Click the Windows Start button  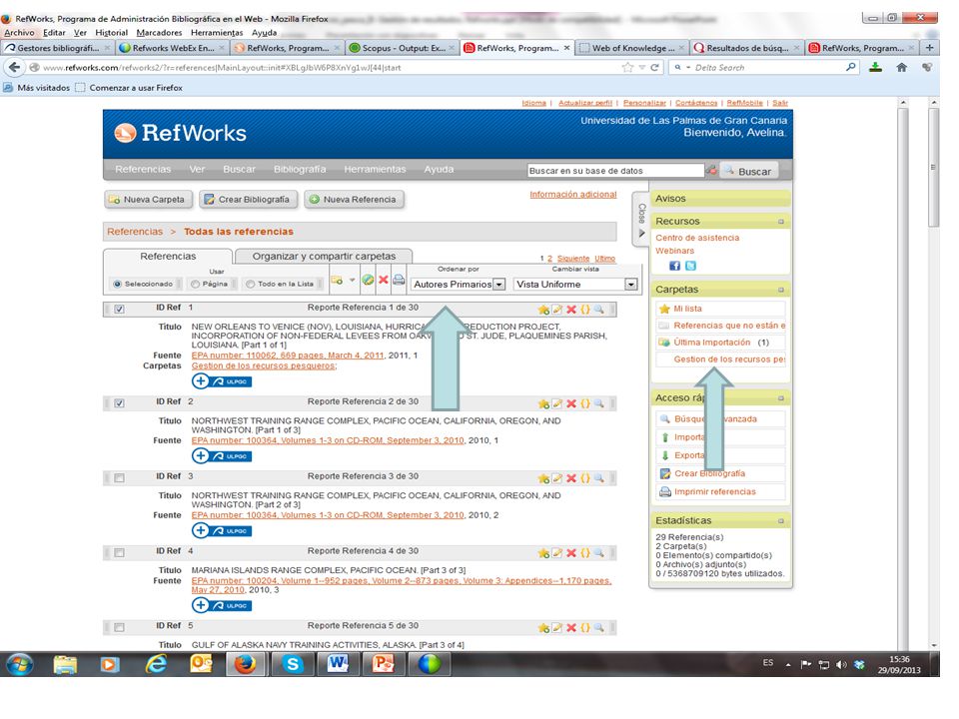point(20,664)
